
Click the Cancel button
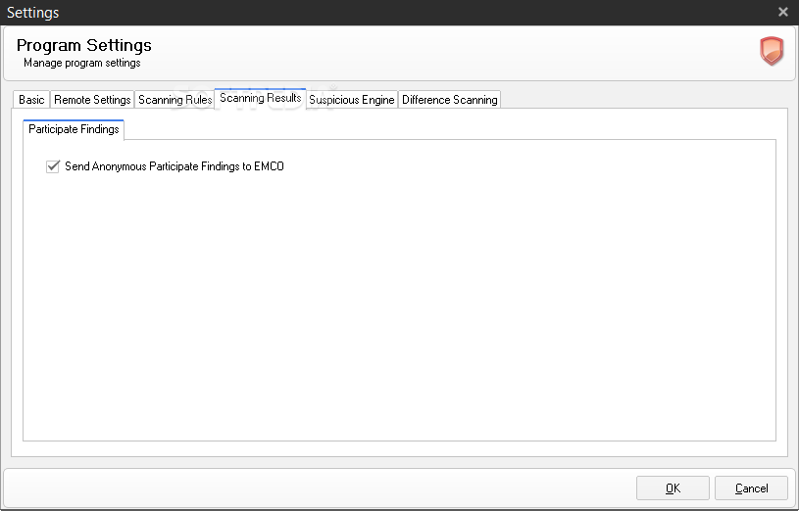click(x=751, y=488)
